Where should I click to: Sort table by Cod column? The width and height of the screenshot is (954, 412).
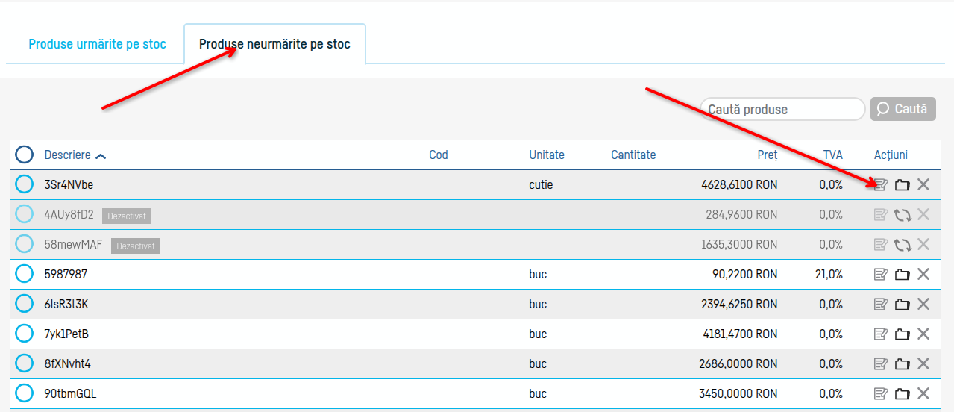pyautogui.click(x=439, y=155)
